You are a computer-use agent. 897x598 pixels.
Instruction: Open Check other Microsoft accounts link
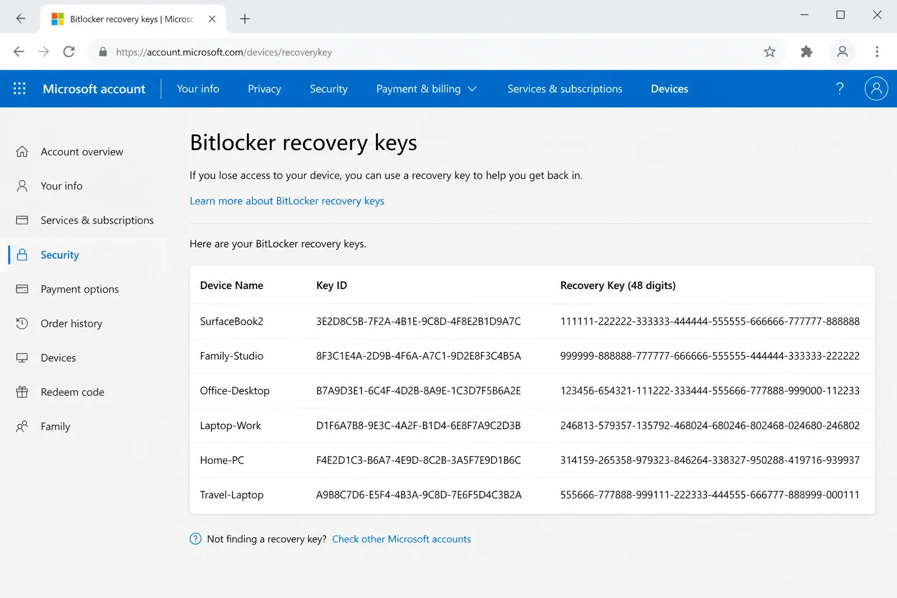click(x=401, y=539)
